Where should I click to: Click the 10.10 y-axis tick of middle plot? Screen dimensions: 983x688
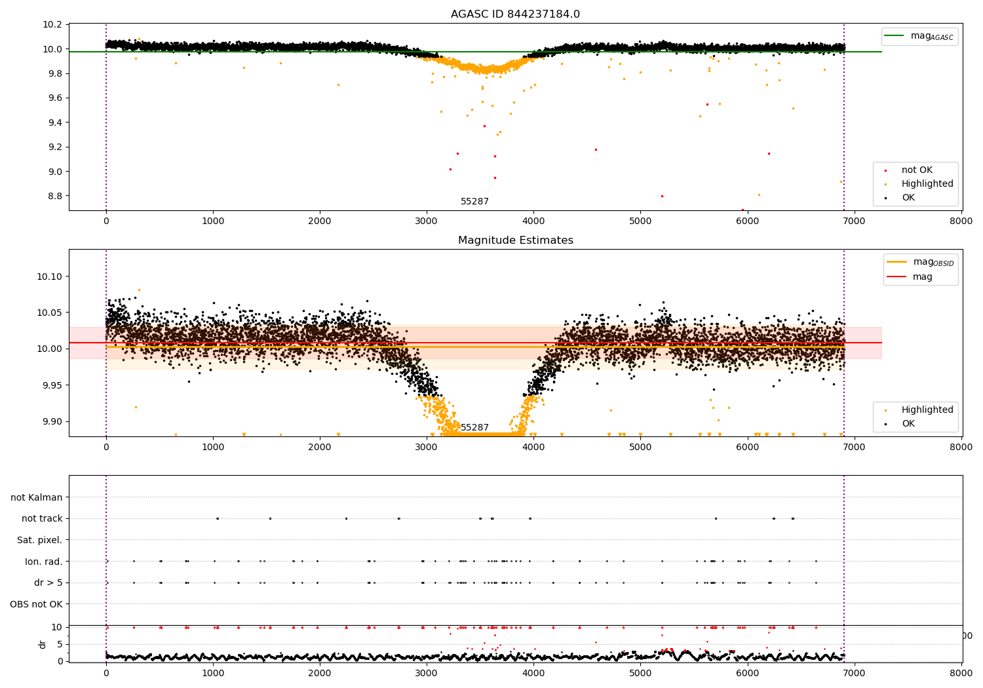click(50, 277)
